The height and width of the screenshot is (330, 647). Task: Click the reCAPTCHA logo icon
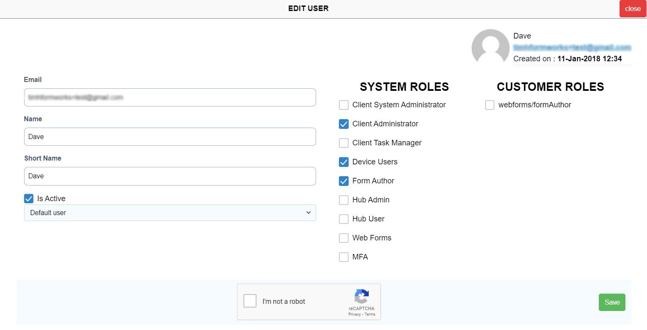(x=362, y=296)
